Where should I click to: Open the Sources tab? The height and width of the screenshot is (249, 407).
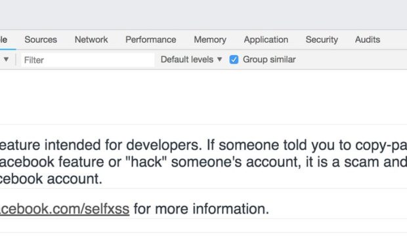pos(41,39)
